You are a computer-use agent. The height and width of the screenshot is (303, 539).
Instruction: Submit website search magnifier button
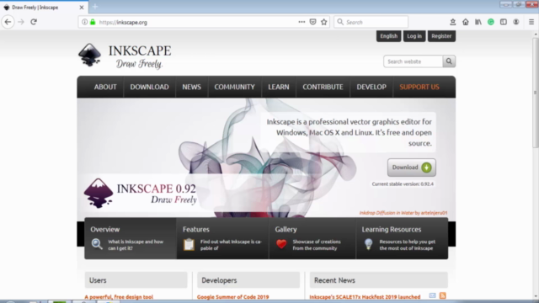point(449,61)
